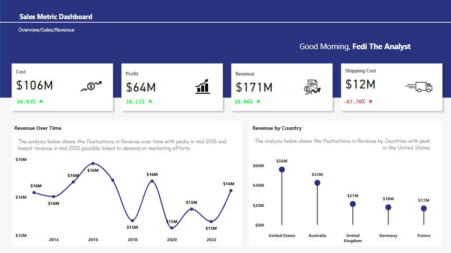The width and height of the screenshot is (451, 253).
Task: Click the 10.03% cost change value
Action: coord(26,101)
